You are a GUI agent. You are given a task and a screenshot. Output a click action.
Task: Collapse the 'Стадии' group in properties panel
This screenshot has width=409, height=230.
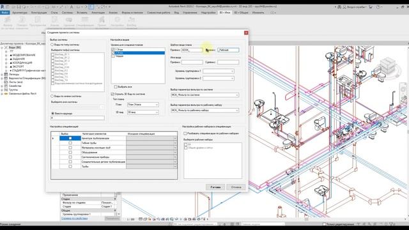115,199
